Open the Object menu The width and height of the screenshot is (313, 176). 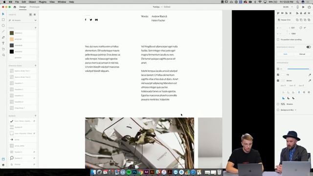[32, 2]
